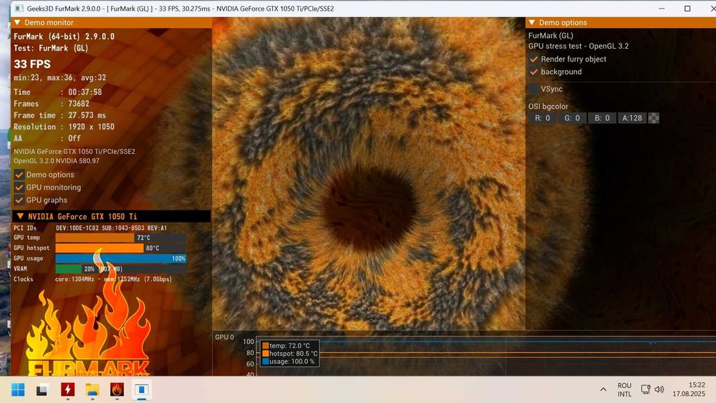Open the Windows Start menu

click(x=18, y=390)
